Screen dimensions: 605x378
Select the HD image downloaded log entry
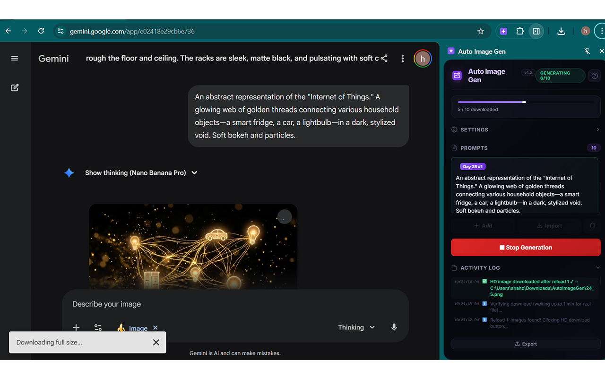pos(525,288)
